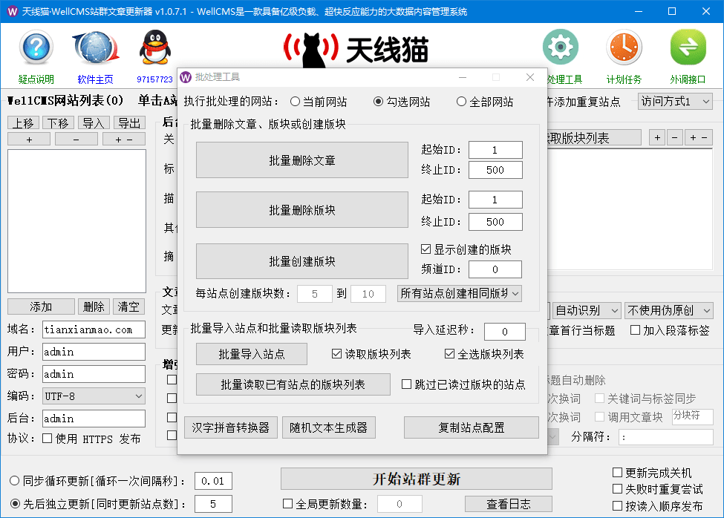Click 清空 site list button
The image size is (724, 518).
click(128, 306)
